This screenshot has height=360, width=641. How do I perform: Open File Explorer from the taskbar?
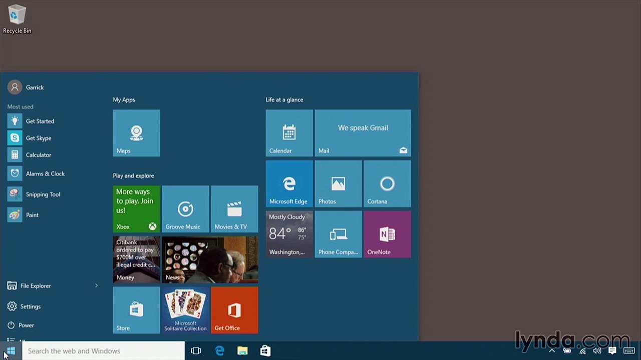(x=242, y=351)
